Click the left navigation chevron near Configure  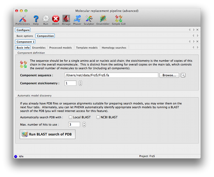click(x=190, y=30)
